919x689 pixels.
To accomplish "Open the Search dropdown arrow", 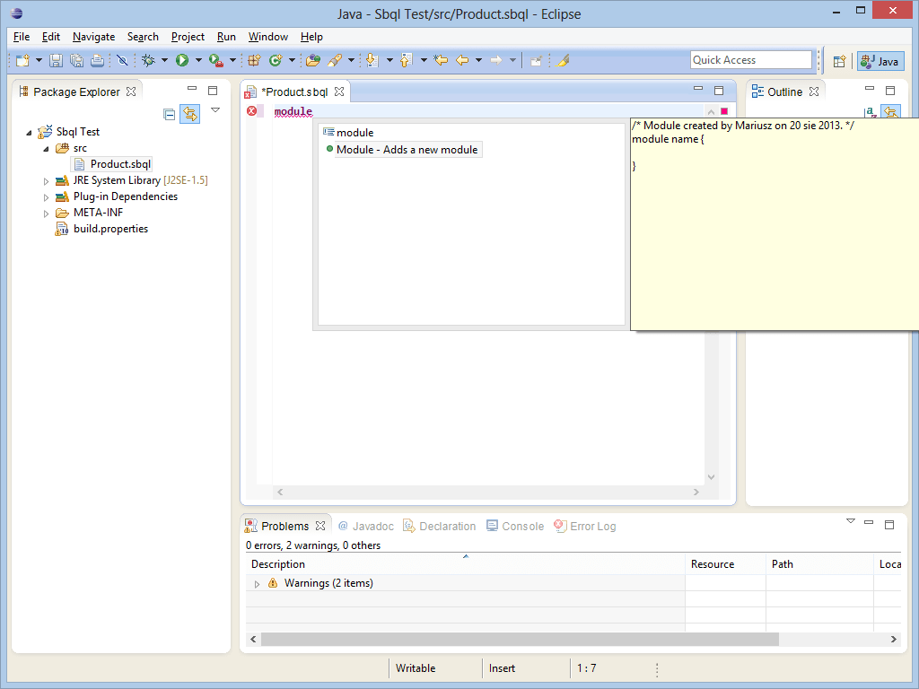I will [351, 60].
